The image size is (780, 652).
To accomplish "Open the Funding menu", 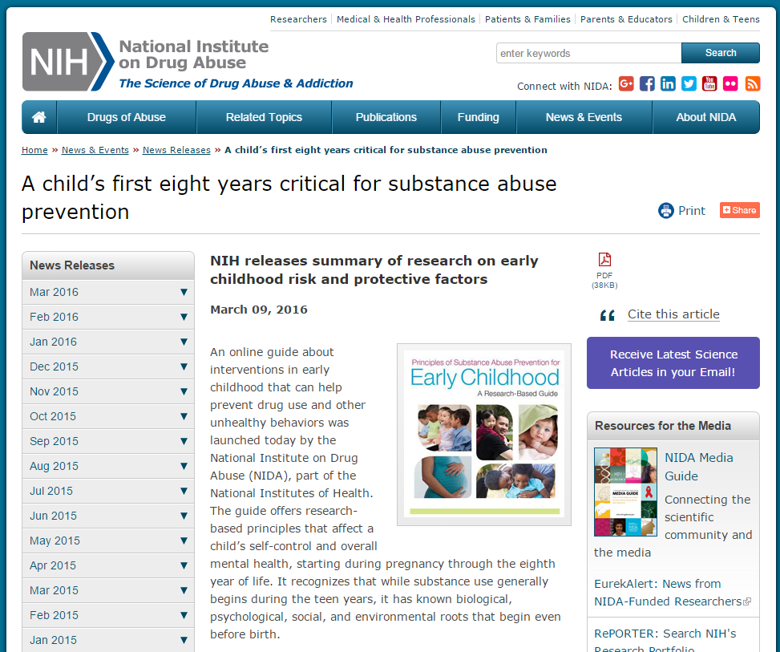I will coord(478,117).
